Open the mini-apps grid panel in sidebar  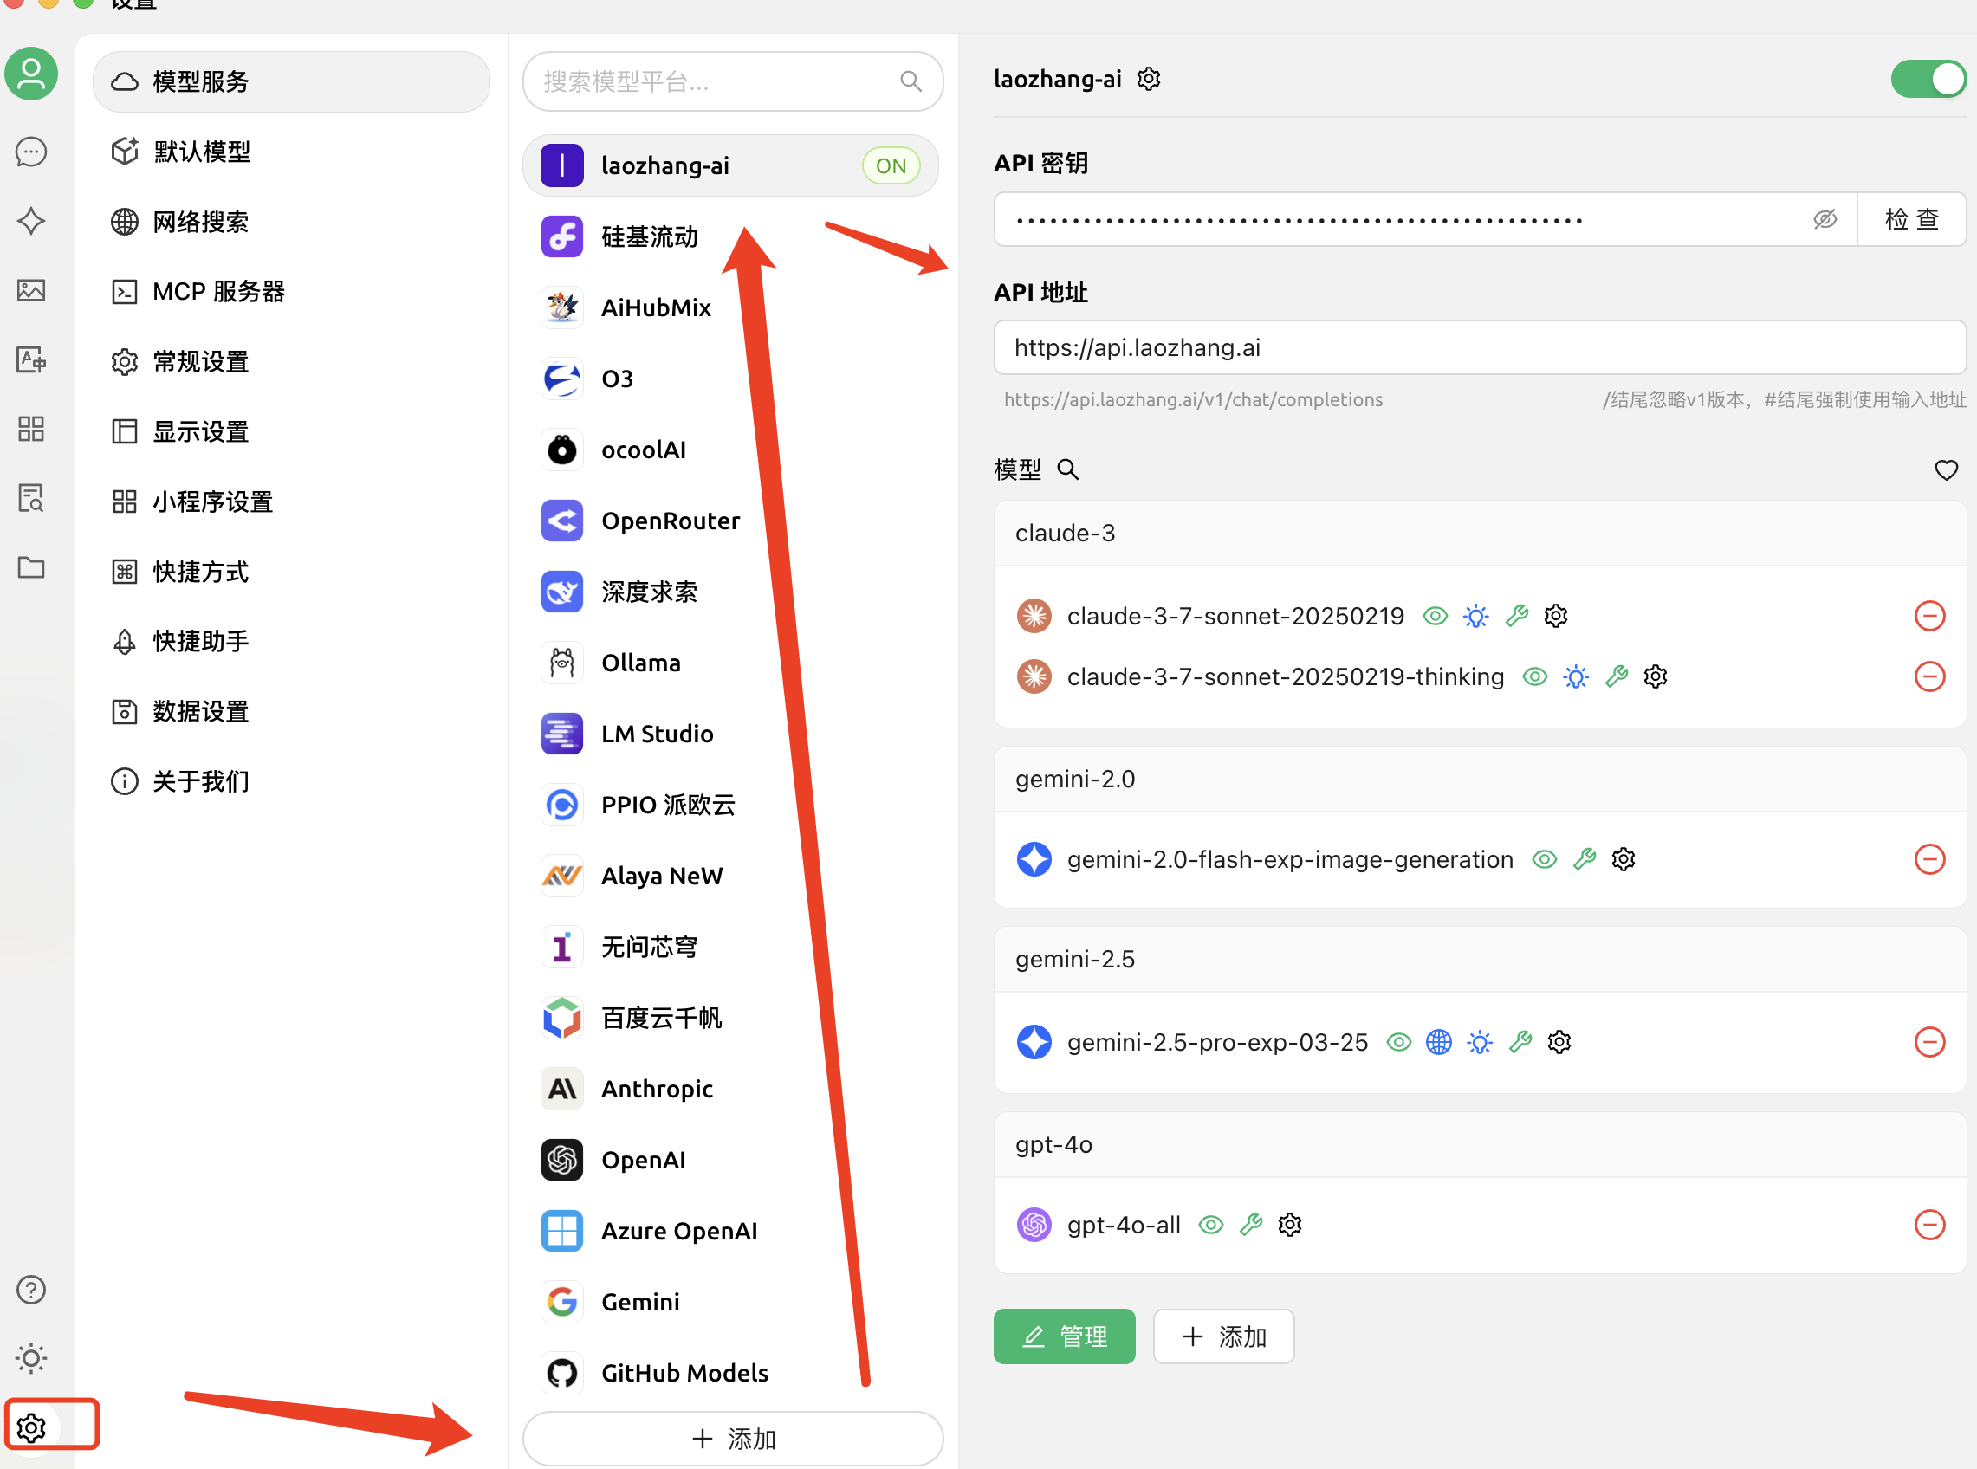31,429
